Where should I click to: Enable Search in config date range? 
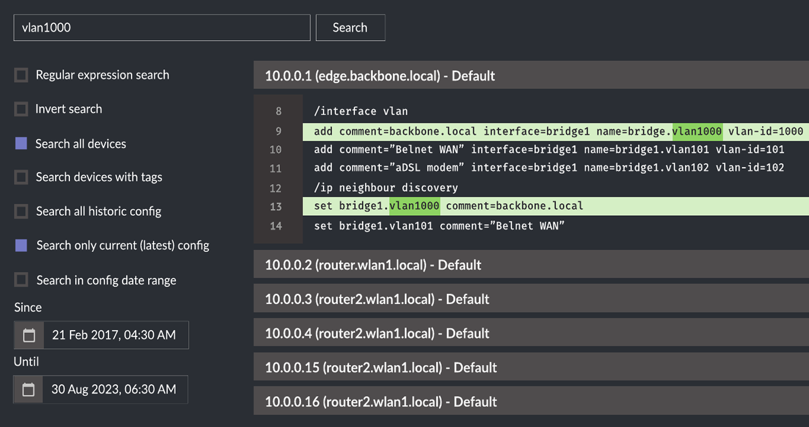coord(21,280)
